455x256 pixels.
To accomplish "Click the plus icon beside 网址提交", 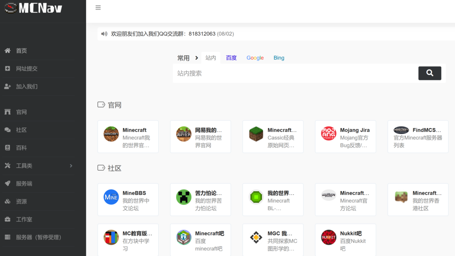I will point(7,68).
